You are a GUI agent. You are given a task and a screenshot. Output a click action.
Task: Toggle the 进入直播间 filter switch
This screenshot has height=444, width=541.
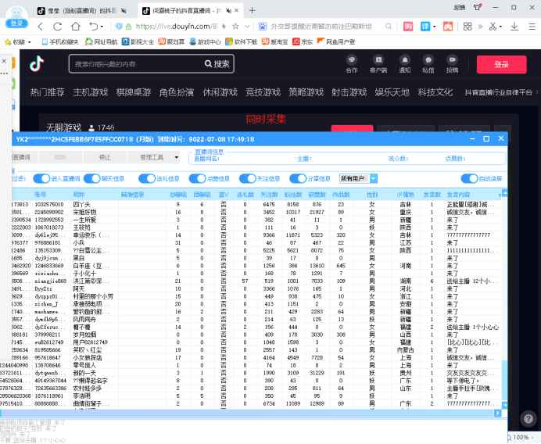[41, 178]
